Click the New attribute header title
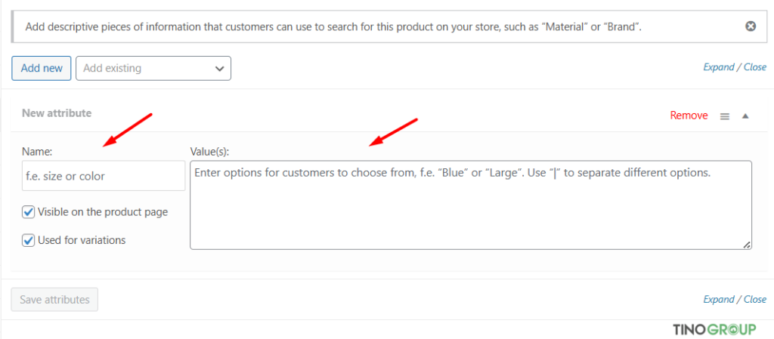 coord(57,112)
